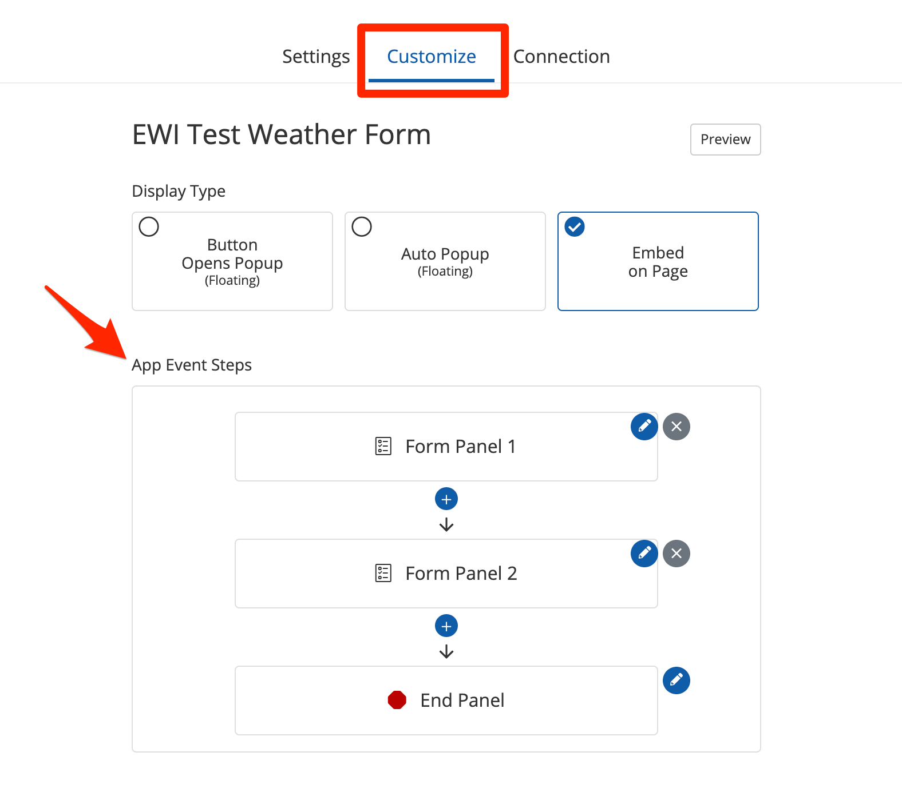The image size is (902, 788).
Task: Open the Settings tab
Action: [x=316, y=57]
